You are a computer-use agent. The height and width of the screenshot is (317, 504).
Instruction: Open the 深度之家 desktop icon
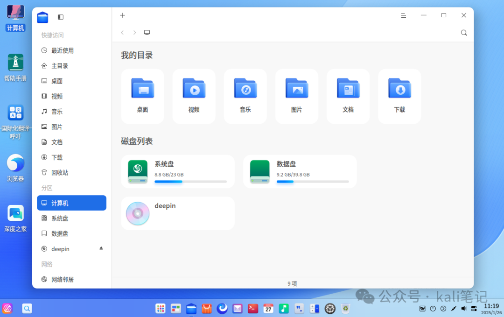pos(15,218)
